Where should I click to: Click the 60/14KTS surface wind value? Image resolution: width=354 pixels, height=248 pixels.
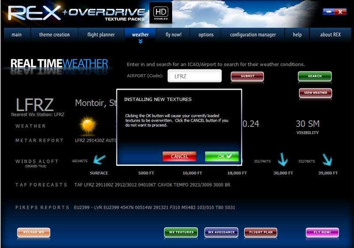(80, 161)
